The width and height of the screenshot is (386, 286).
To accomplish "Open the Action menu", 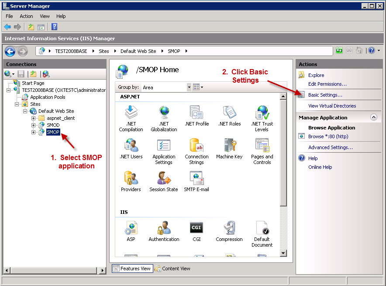I will 26,16.
